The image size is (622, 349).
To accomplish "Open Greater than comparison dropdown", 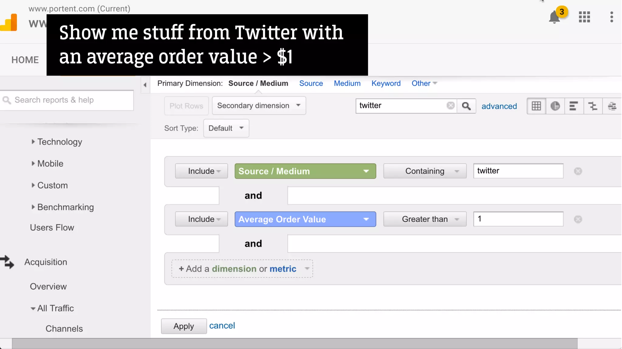I will [425, 219].
